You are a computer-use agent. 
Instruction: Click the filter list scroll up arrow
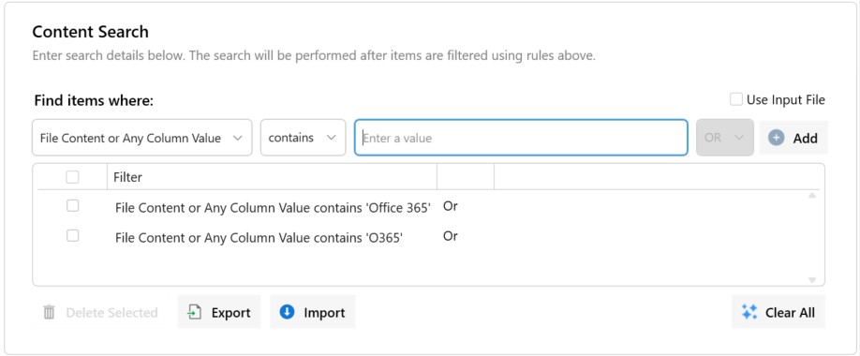point(812,195)
